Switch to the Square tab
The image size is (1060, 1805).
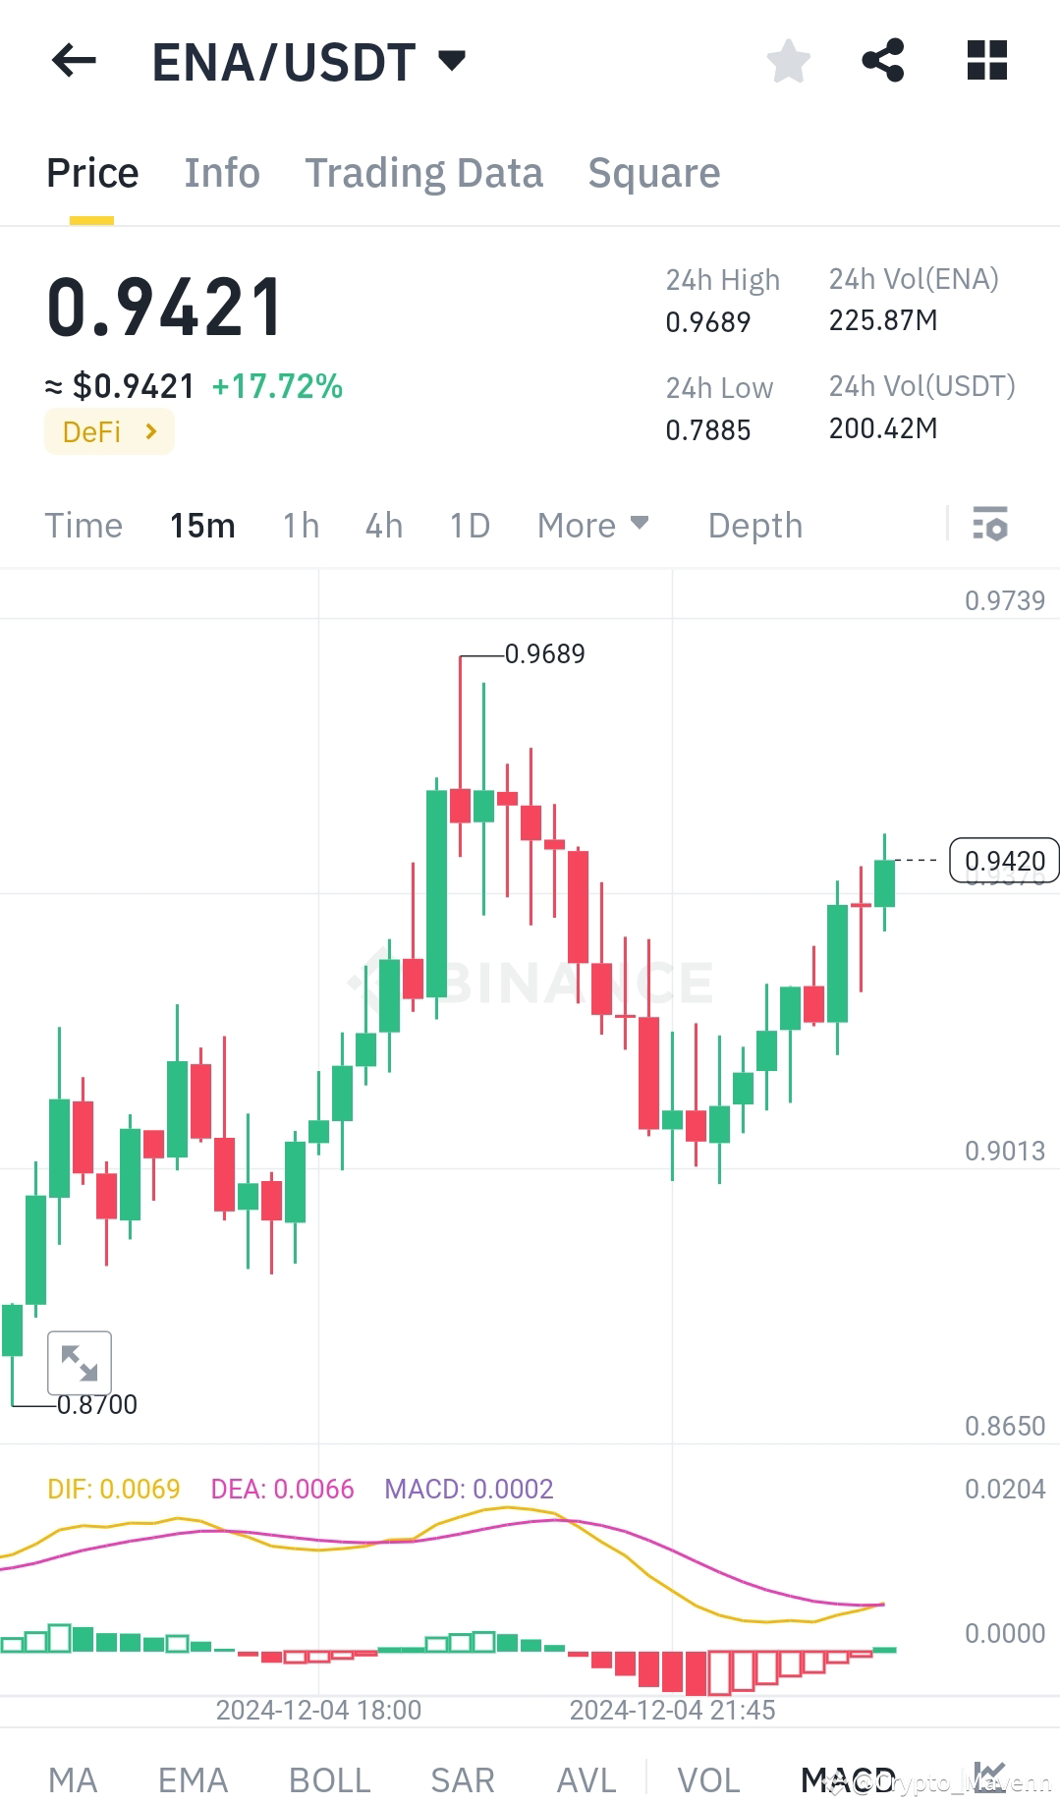pos(653,173)
